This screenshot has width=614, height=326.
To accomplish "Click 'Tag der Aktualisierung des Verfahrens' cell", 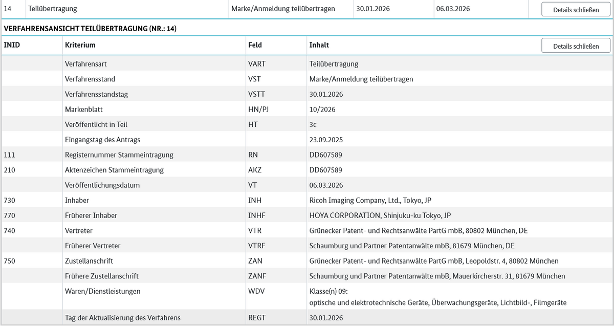I will coord(123,318).
